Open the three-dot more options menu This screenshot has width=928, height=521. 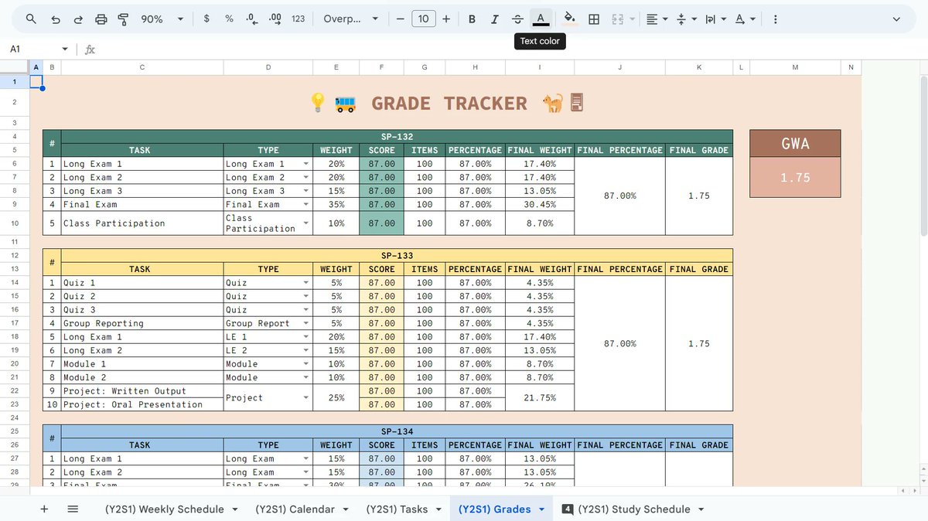point(776,19)
